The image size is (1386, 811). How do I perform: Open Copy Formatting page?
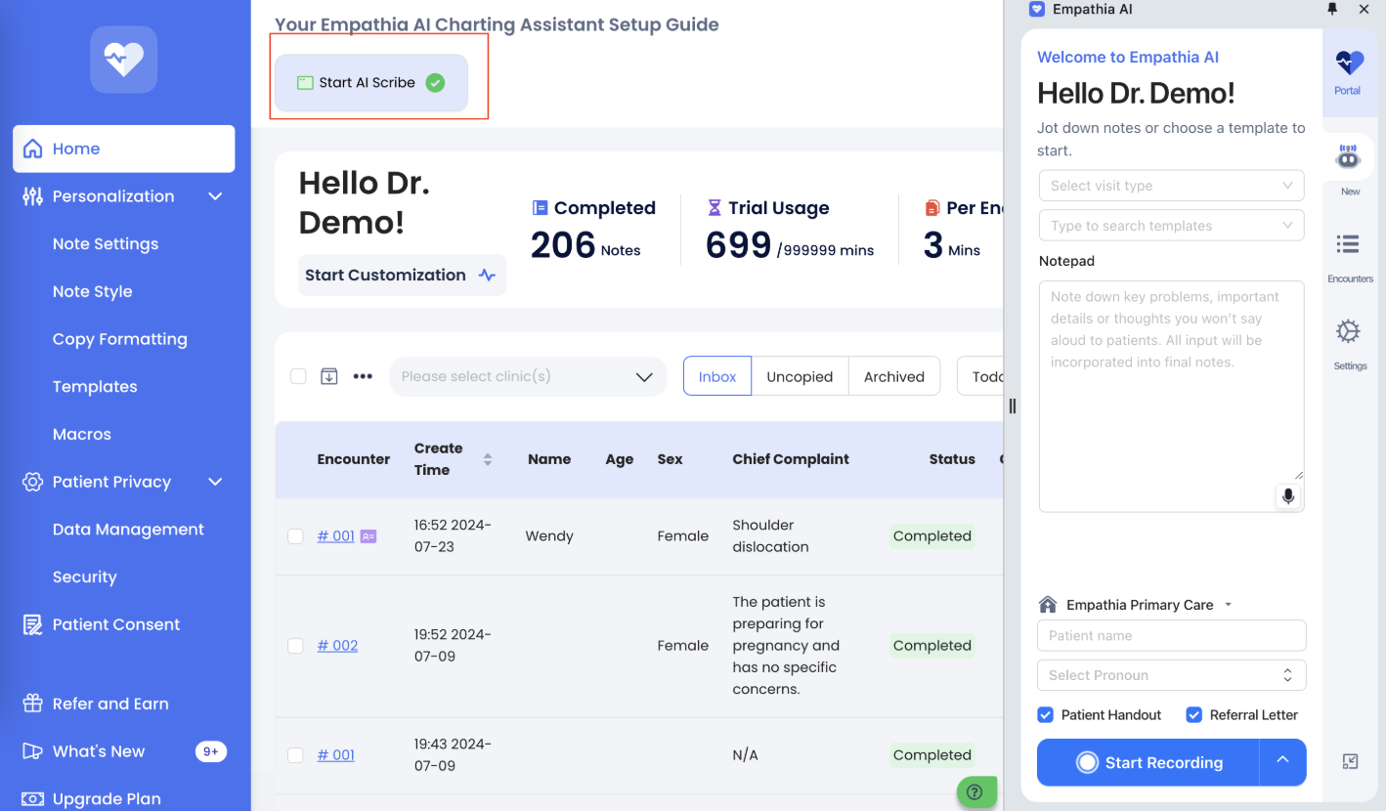point(120,339)
